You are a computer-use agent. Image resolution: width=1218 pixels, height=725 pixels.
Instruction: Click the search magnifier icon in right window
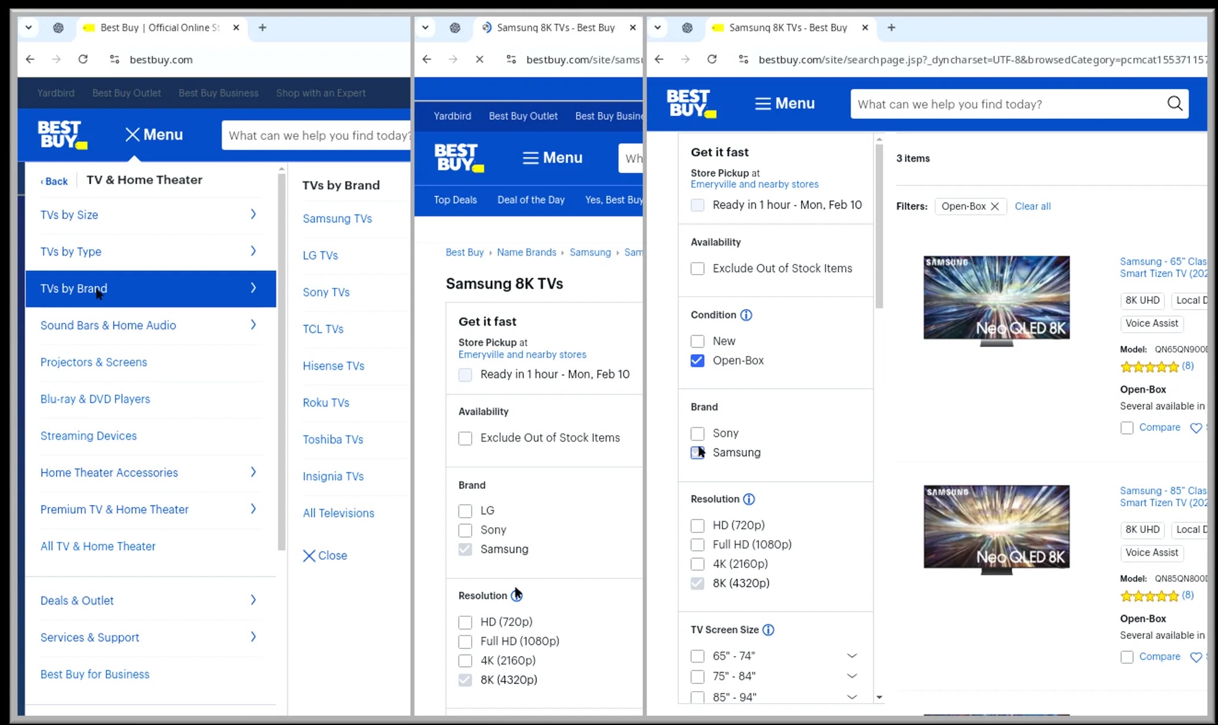coord(1174,104)
